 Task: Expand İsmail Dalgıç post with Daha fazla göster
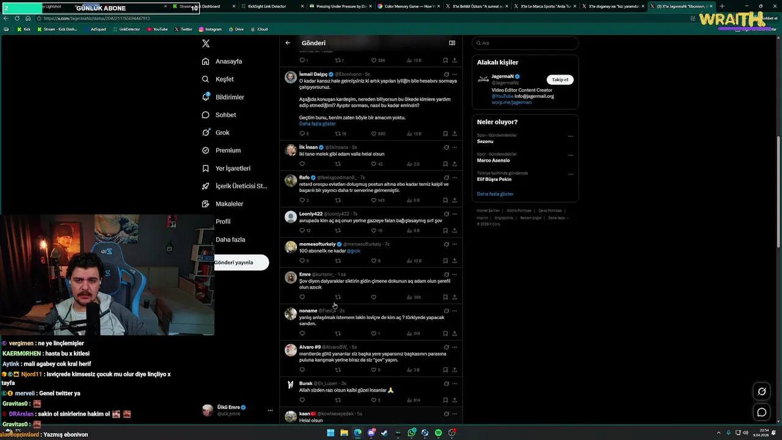click(x=318, y=123)
